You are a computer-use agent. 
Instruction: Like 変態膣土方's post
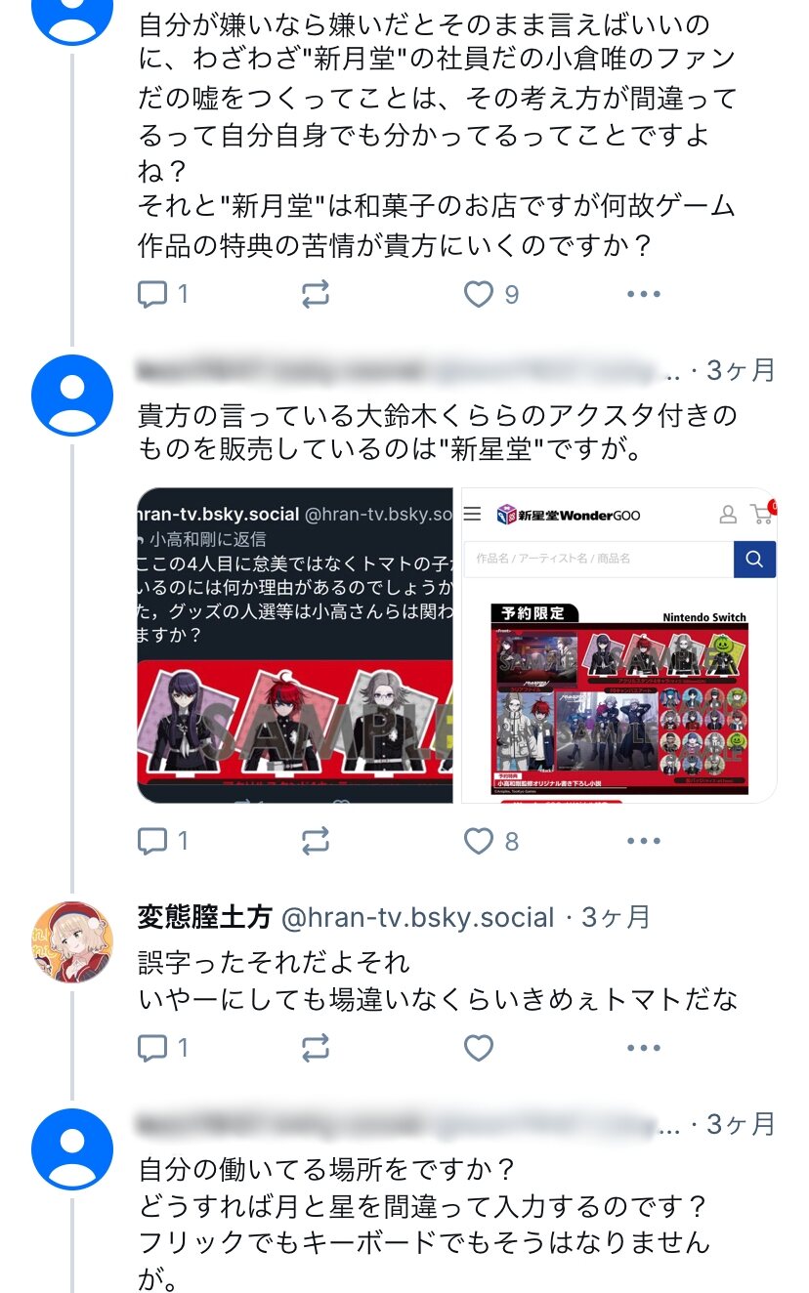(478, 1048)
